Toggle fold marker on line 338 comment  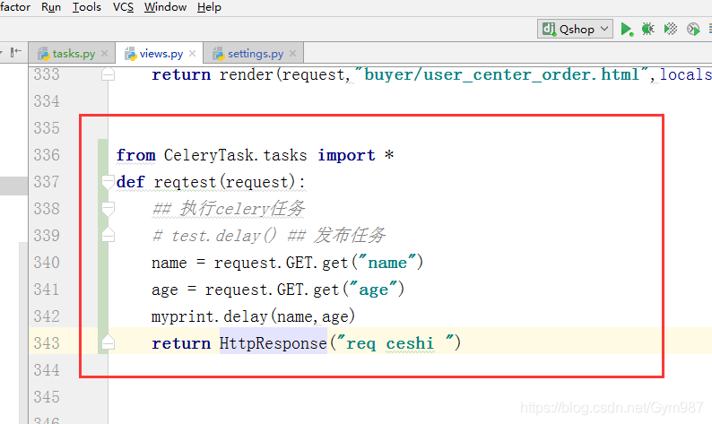pyautogui.click(x=109, y=209)
